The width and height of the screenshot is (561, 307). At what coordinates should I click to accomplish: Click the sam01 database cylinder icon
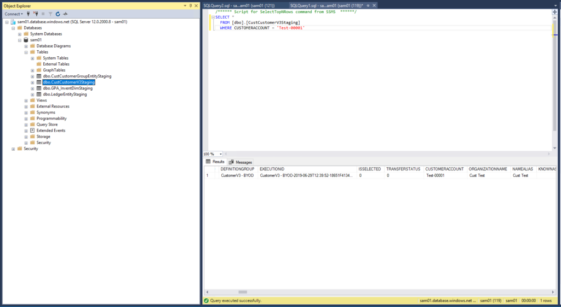tap(26, 40)
